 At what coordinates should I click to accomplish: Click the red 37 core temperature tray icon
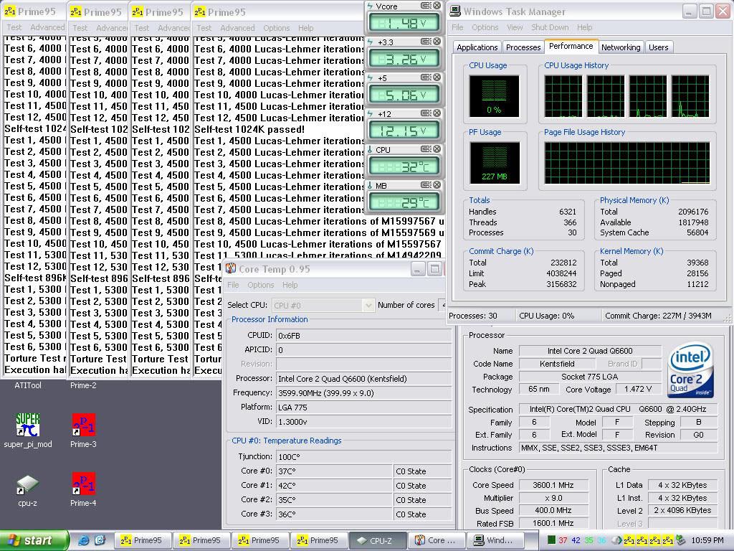pos(563,540)
